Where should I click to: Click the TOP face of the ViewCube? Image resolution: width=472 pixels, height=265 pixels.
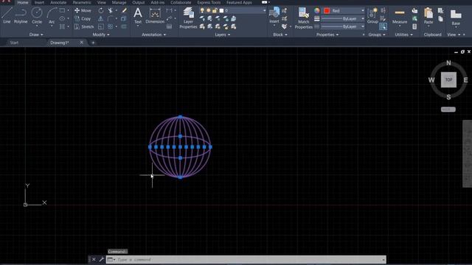[x=448, y=79]
